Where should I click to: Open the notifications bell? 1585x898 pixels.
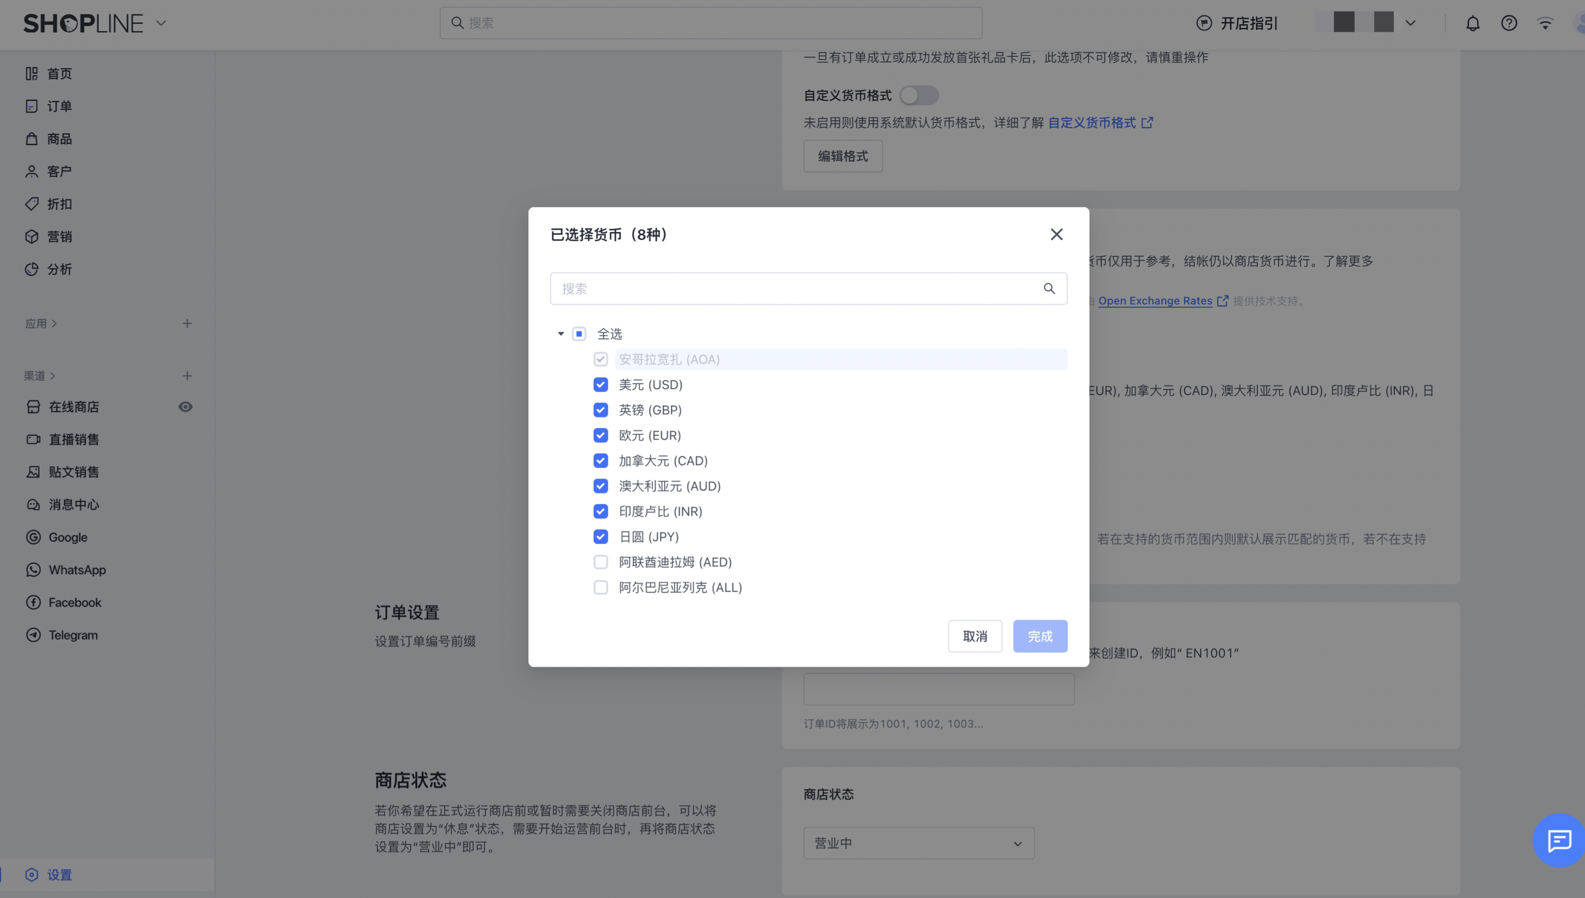click(1472, 23)
